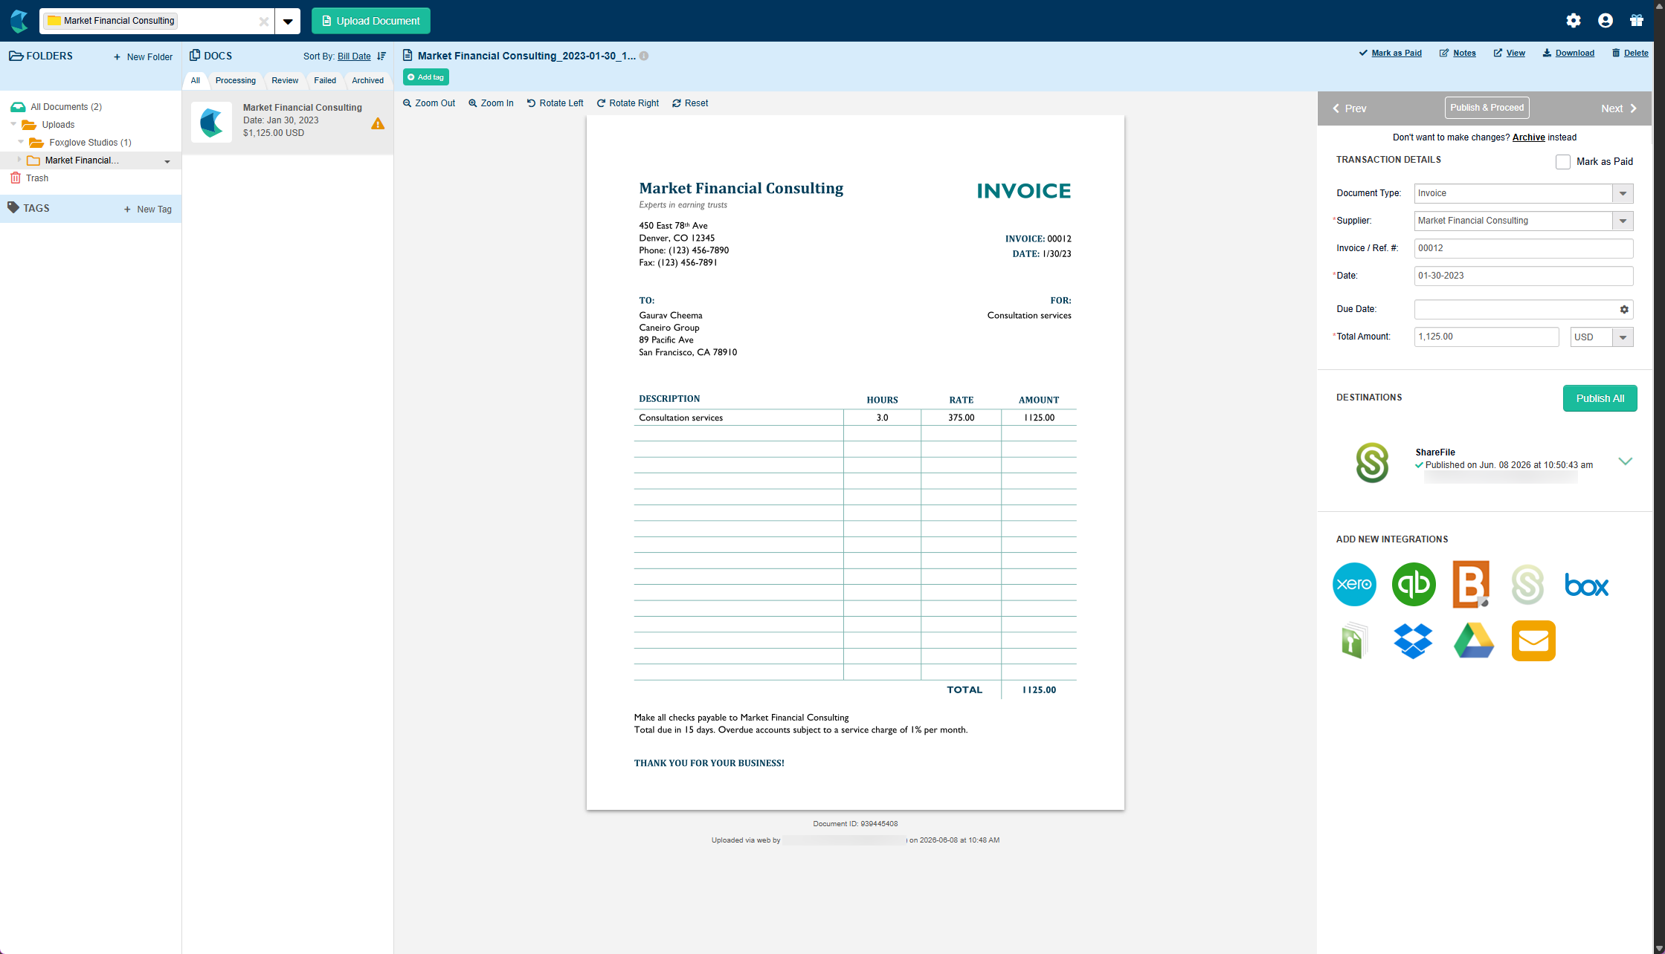Toggle sort order icon next to Bill Date
Viewport: 1665px width, 954px height.
(x=381, y=56)
